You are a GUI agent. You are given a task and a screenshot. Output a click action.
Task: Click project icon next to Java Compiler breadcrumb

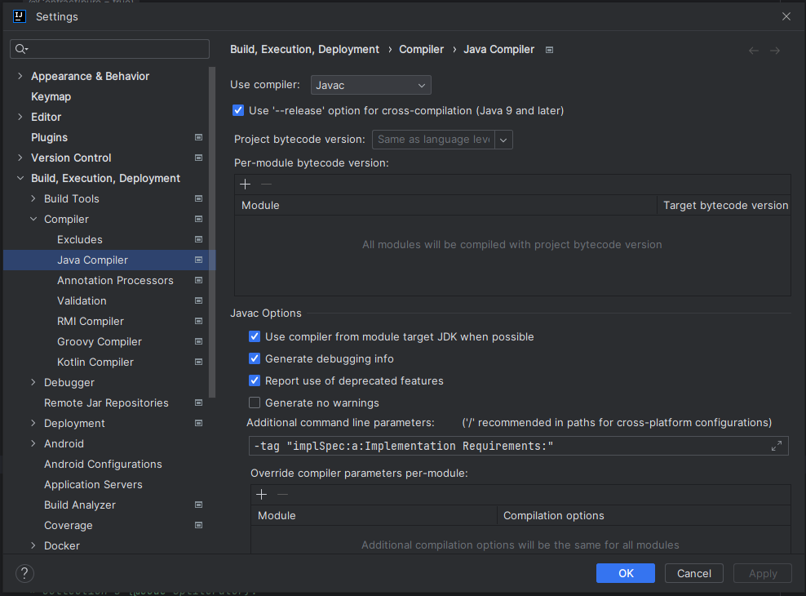click(x=550, y=50)
